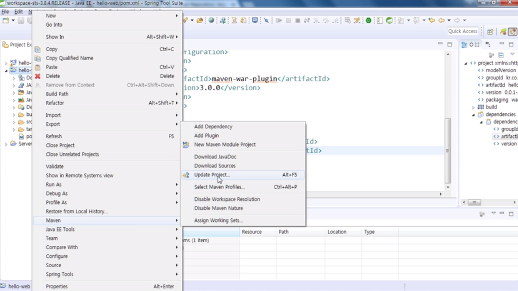Click Add Plugin menu entry

[243, 136]
